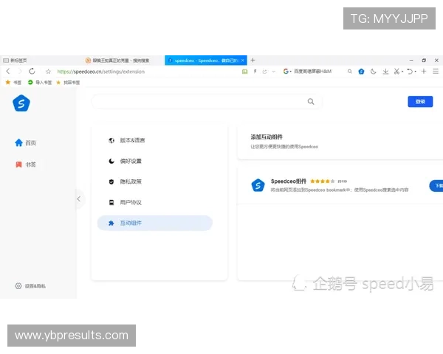Open the privacy policy shield item
The image size is (443, 354).
click(155, 181)
